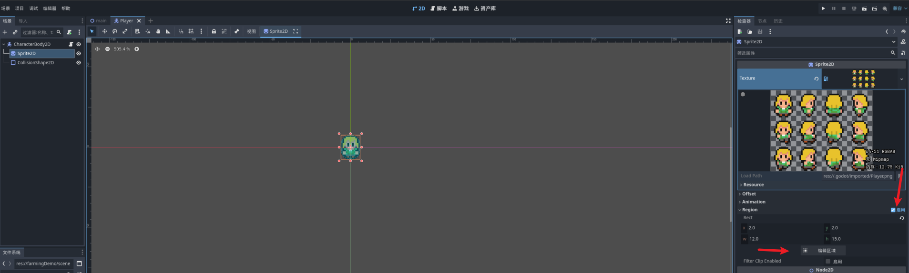Click the 编辑区域 button
This screenshot has width=909, height=273.
click(823, 251)
